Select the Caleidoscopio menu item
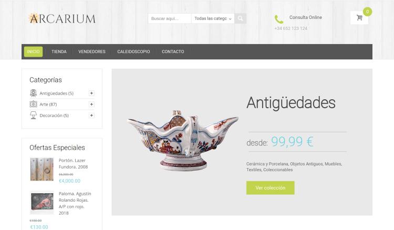 coord(133,52)
